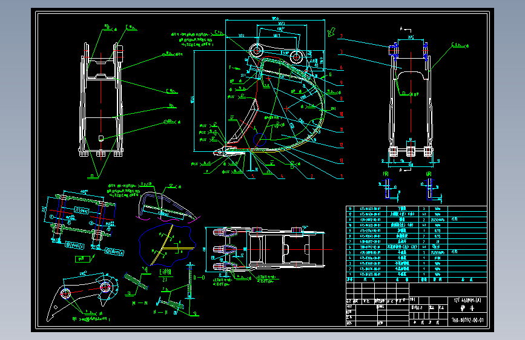Screen dimensions: 525x340
Task: Select the red balloon number 4
Action: coord(282,176)
